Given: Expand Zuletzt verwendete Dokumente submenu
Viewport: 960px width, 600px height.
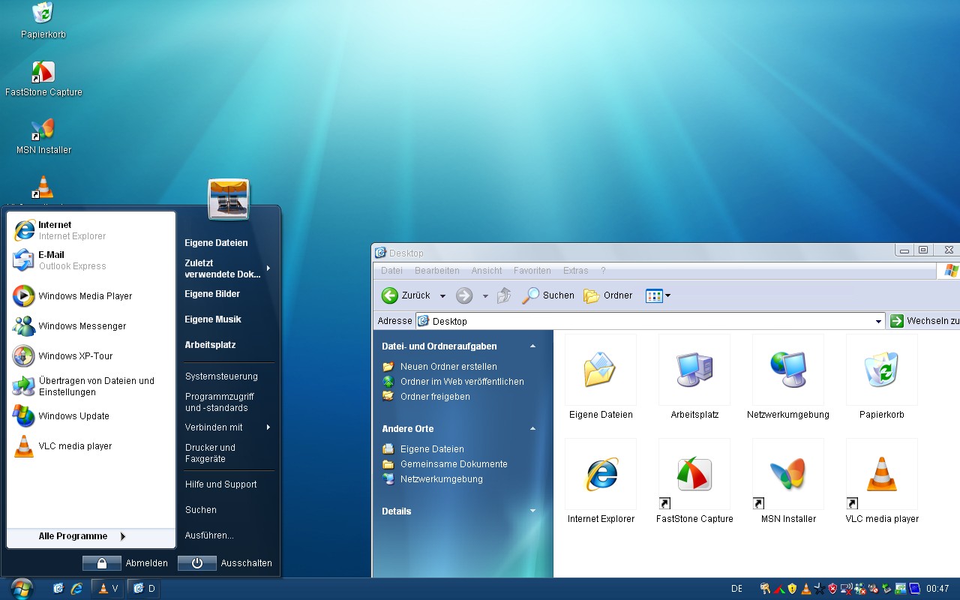Looking at the screenshot, I should click(227, 268).
